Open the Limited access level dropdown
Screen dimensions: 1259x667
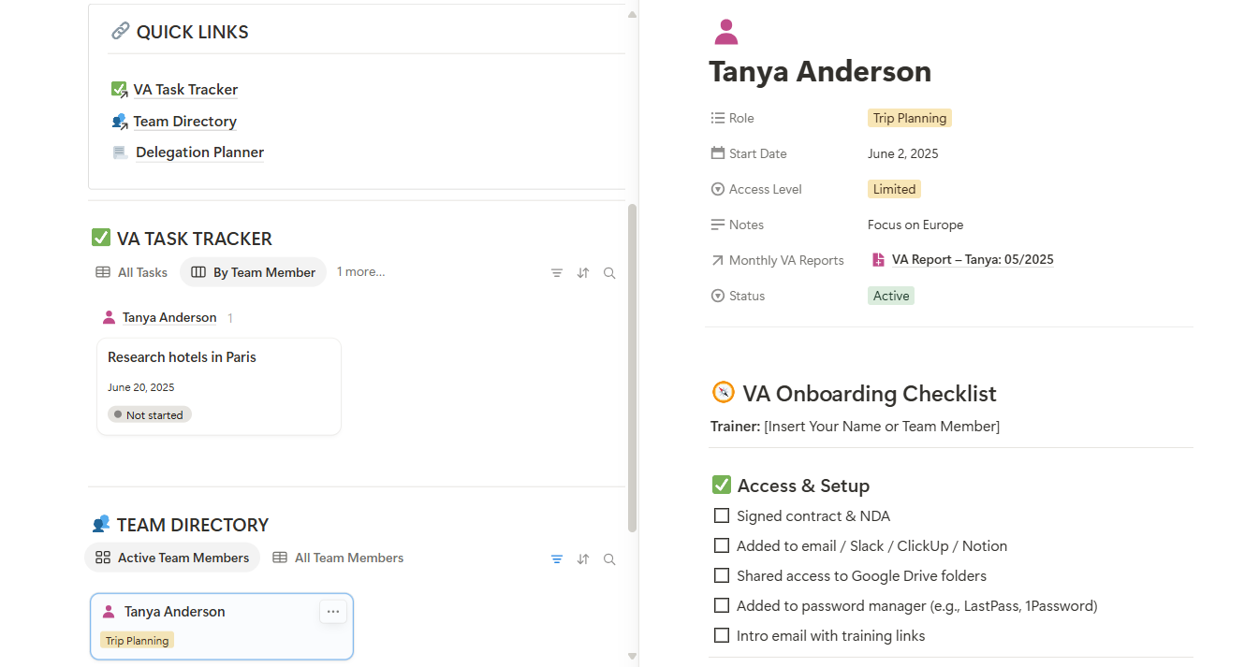(x=894, y=189)
